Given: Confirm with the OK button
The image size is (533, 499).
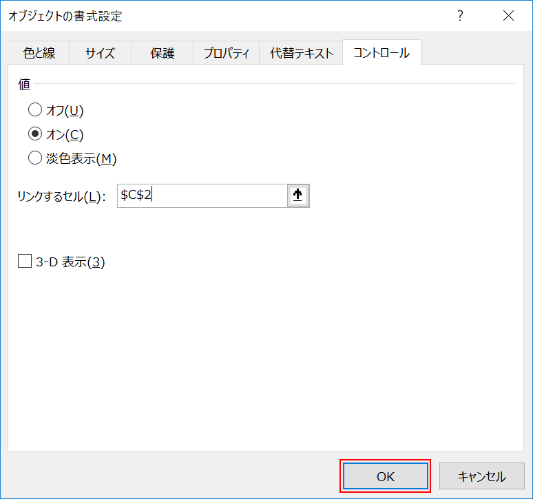Looking at the screenshot, I should coord(386,476).
